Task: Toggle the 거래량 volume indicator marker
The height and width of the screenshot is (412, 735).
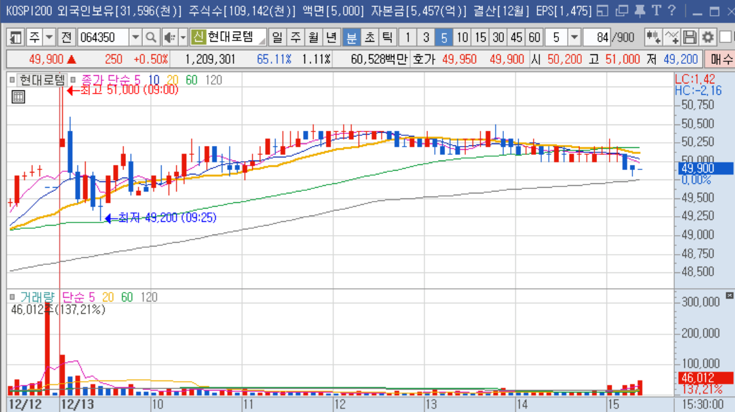Action: click(13, 297)
